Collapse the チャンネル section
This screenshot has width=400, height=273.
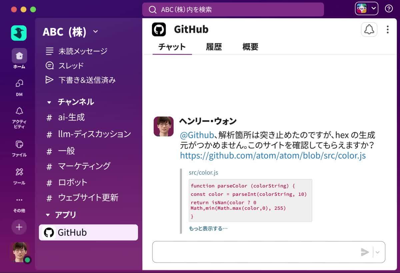(x=49, y=102)
